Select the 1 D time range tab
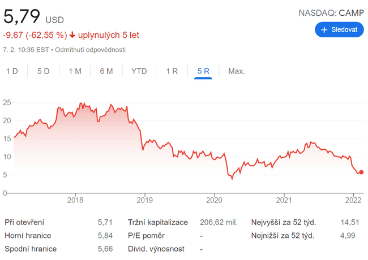This screenshot has height=260, width=368. [x=12, y=71]
